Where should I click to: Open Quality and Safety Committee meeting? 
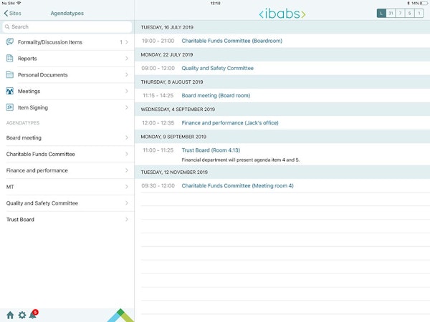click(x=217, y=68)
